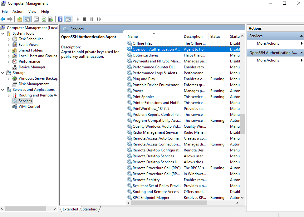Sort services by the Name column header

pos(154,37)
